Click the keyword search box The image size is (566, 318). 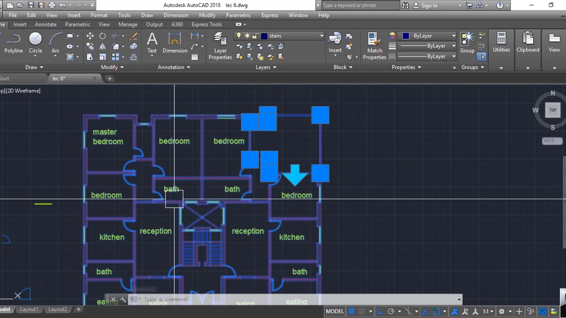click(360, 5)
